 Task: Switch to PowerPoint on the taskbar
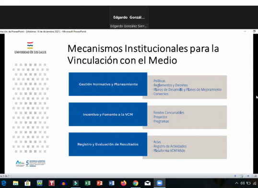[100, 183]
